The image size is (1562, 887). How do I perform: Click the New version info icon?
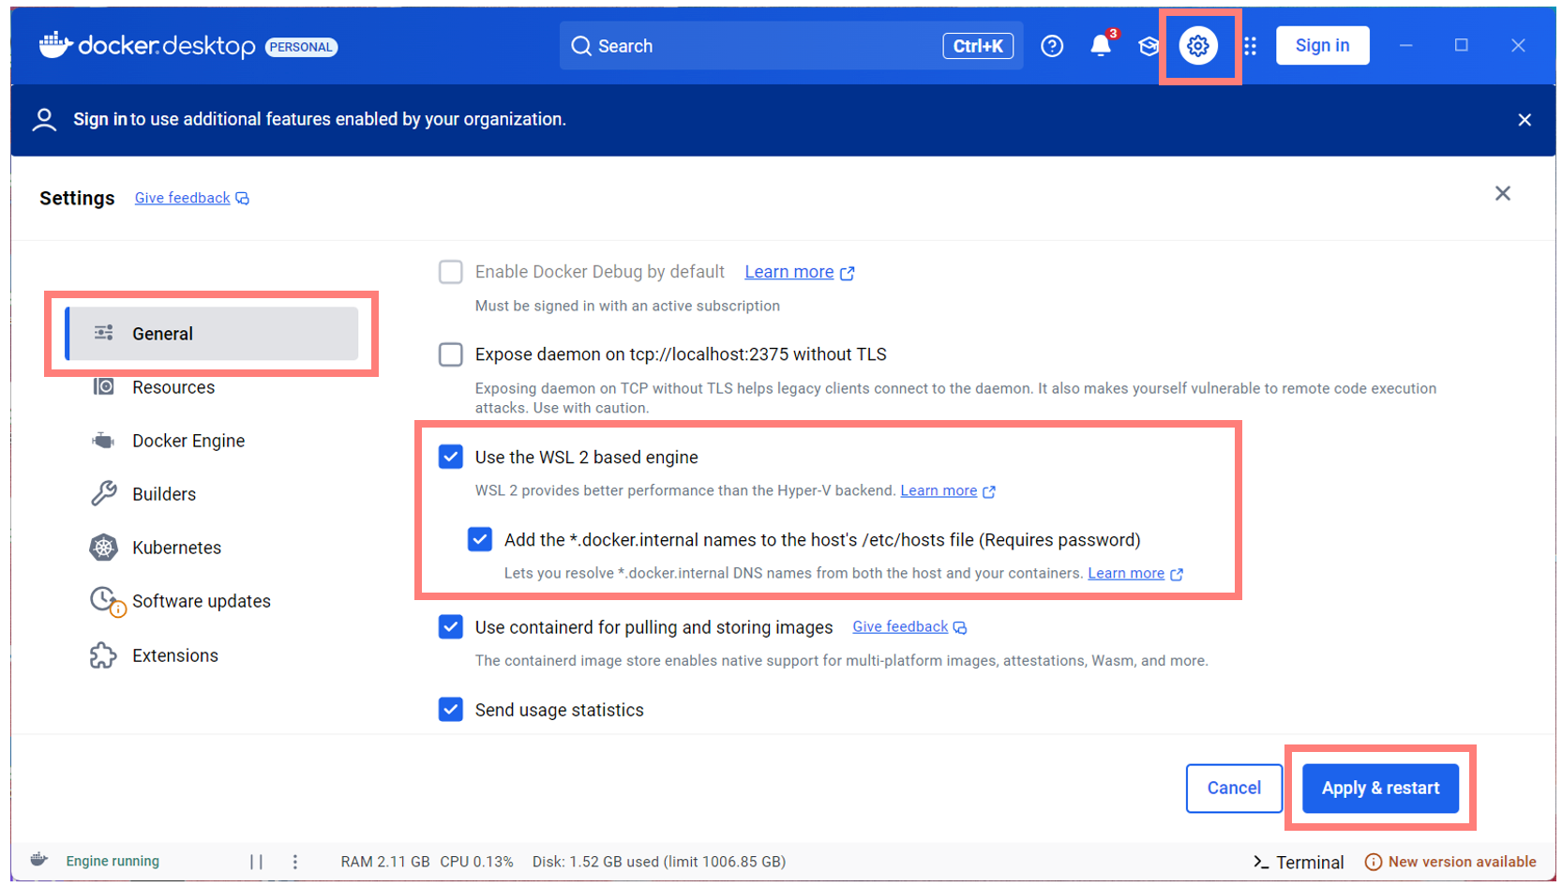click(x=1374, y=862)
